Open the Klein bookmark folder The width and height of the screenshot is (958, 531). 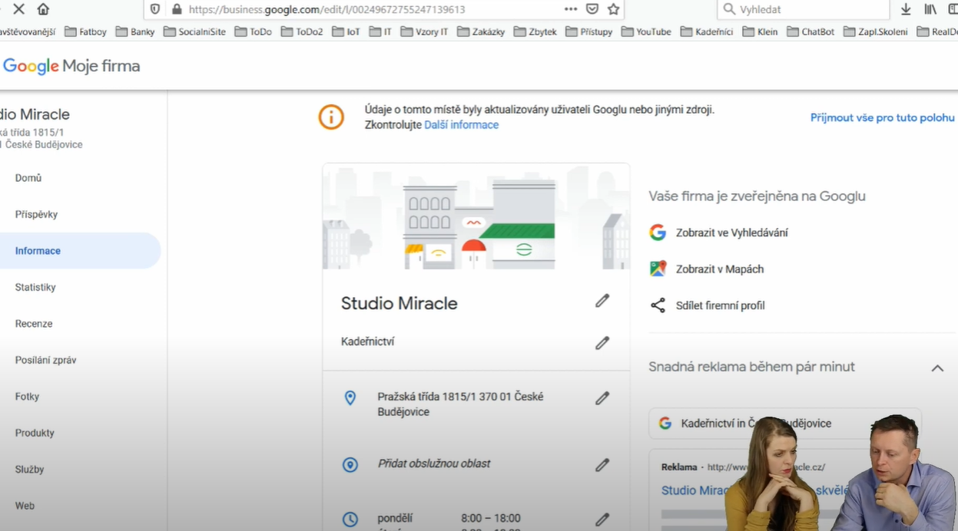click(760, 31)
